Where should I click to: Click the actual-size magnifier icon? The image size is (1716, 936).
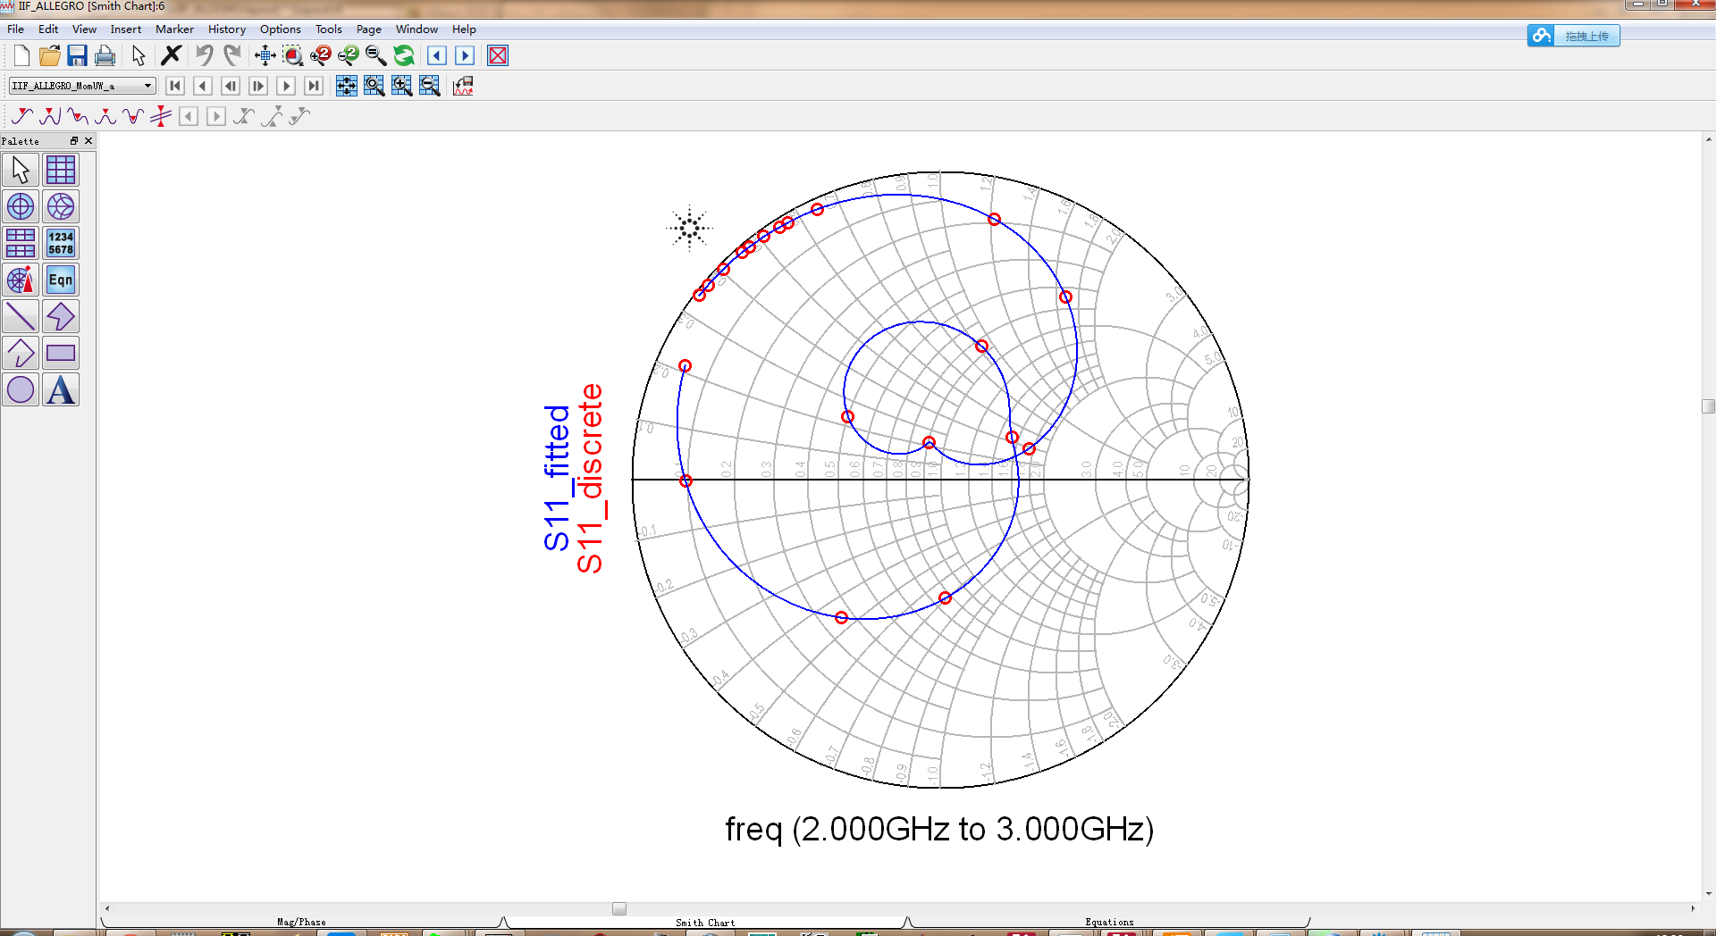click(375, 55)
